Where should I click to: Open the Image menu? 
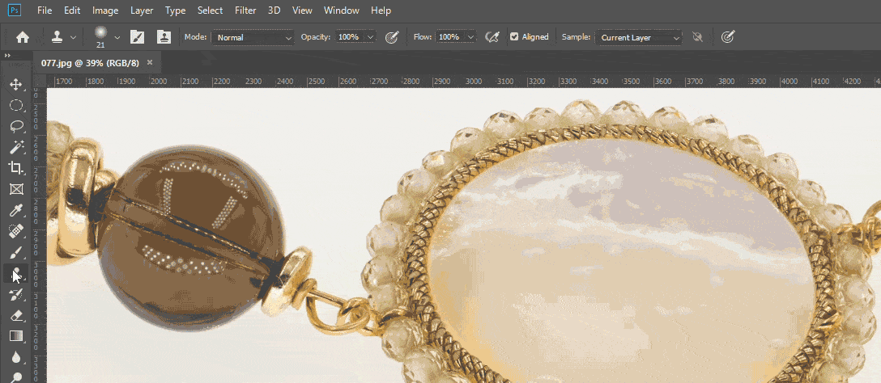[x=105, y=10]
